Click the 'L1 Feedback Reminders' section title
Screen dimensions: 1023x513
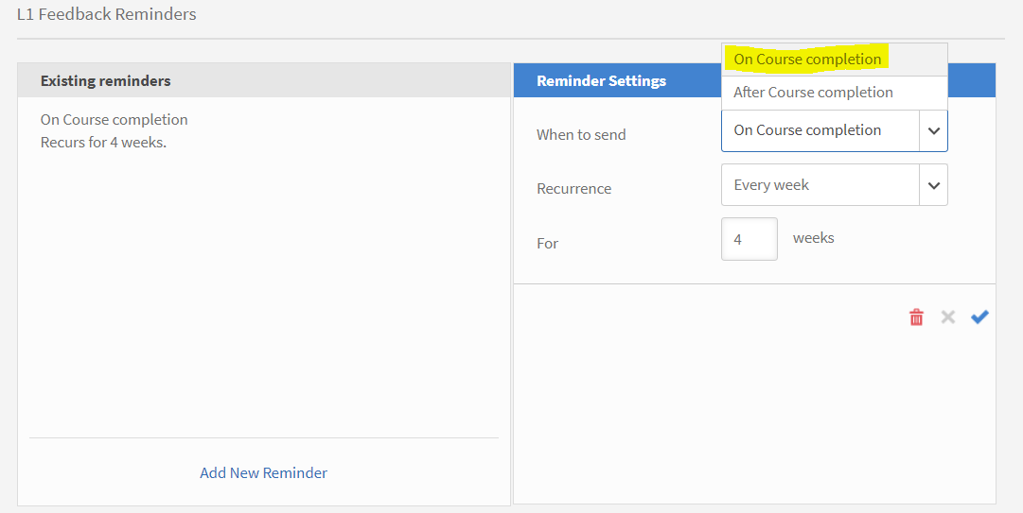(107, 15)
